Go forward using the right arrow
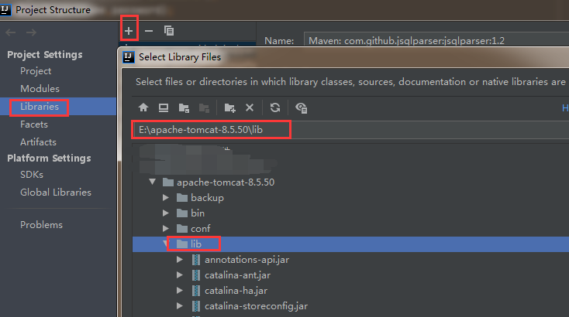 pyautogui.click(x=31, y=32)
